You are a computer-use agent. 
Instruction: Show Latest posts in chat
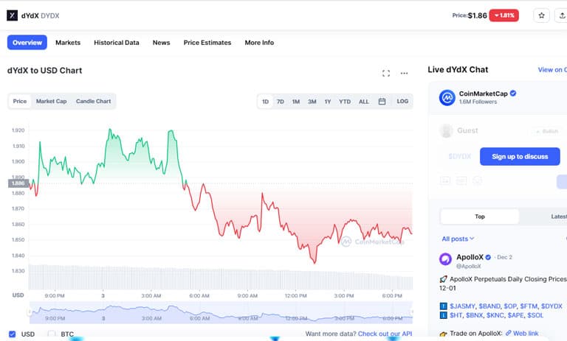[x=559, y=217]
